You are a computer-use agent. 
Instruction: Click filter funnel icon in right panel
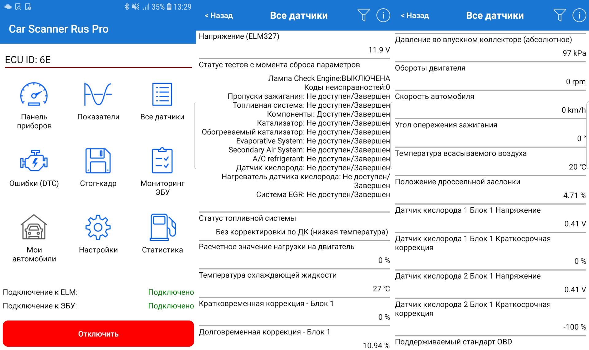(559, 15)
